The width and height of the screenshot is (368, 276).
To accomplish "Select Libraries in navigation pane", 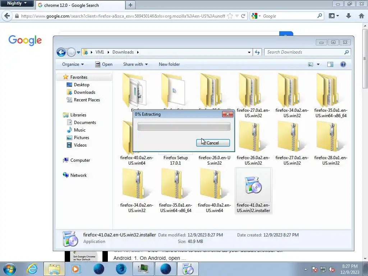I will (78, 115).
